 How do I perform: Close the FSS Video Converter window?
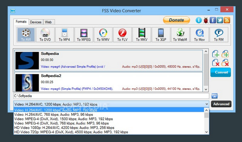227,10
